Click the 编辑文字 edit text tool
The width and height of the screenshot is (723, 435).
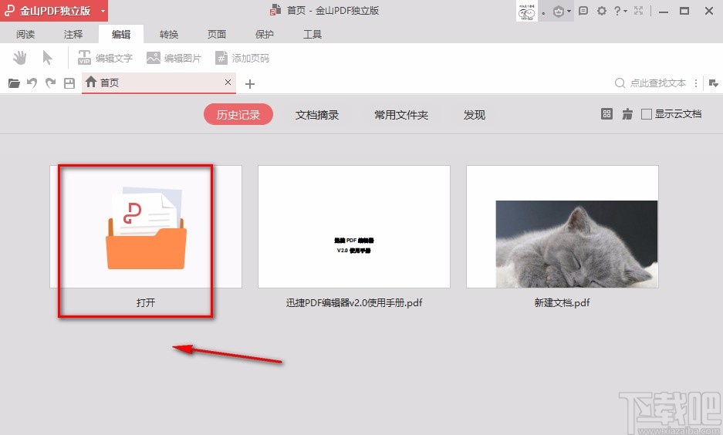[105, 58]
